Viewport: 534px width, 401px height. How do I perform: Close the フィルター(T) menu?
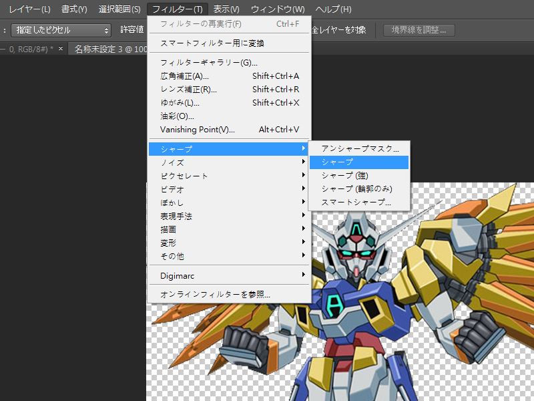tap(178, 9)
